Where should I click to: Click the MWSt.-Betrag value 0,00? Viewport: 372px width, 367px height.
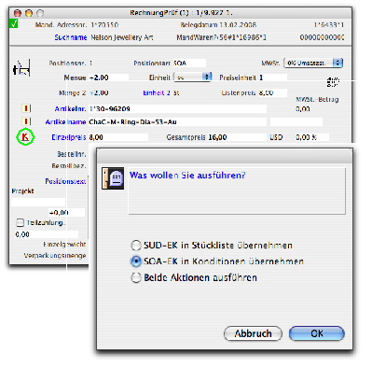(303, 109)
